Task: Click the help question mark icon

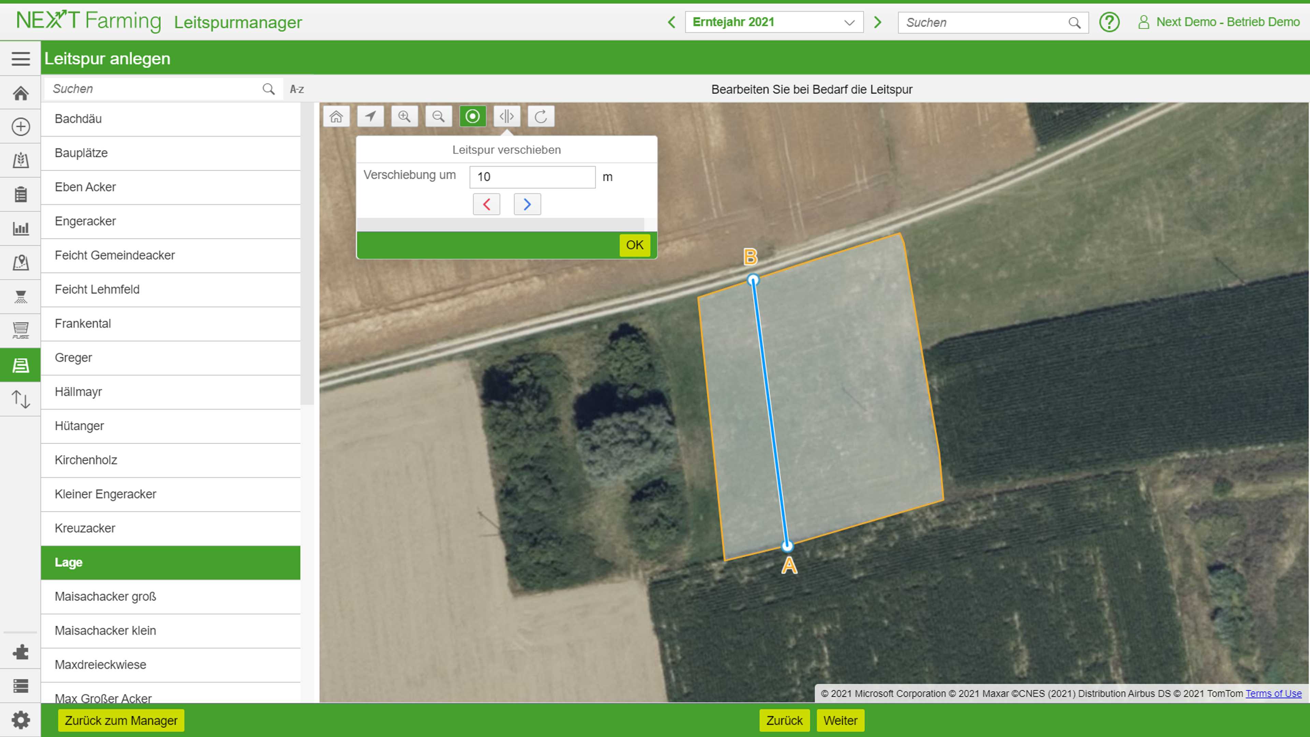Action: [1109, 23]
